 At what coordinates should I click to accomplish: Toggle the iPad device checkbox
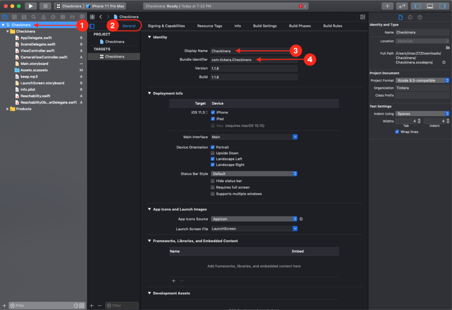[213, 119]
